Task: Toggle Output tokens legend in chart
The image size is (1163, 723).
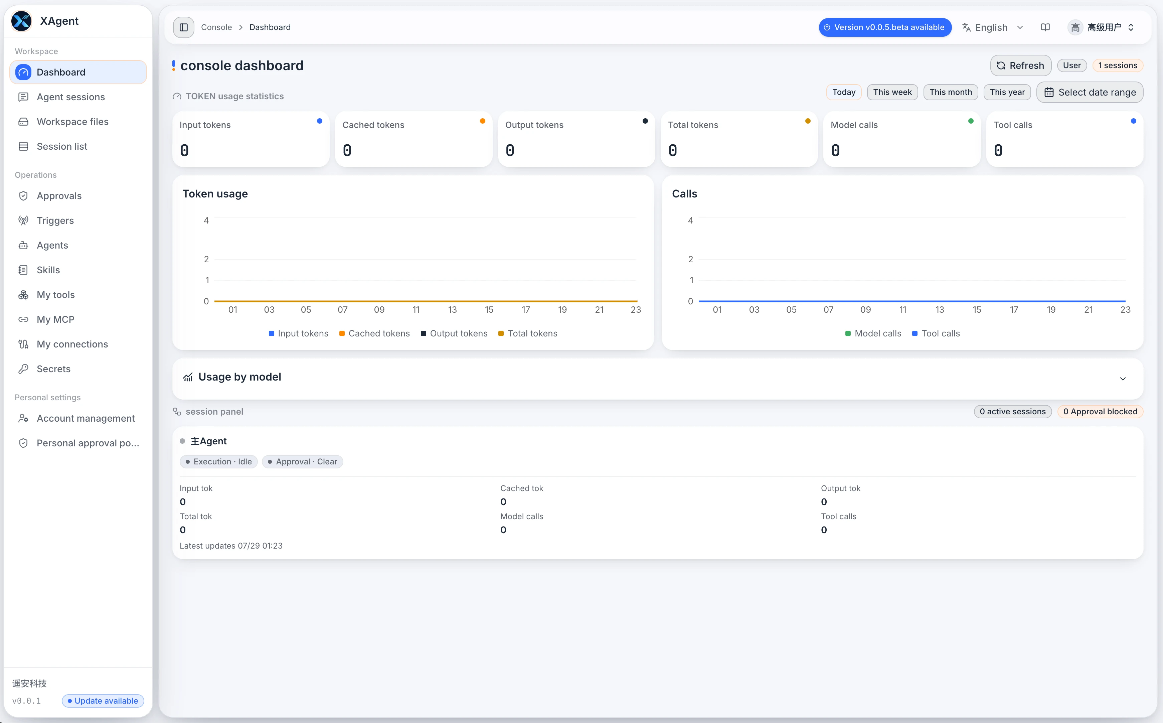Action: pos(454,334)
